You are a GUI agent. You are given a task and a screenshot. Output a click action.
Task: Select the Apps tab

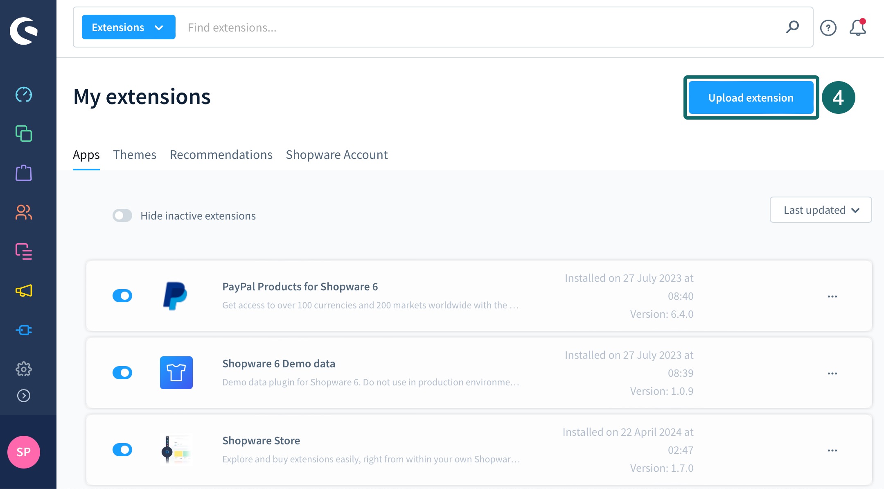(x=86, y=155)
